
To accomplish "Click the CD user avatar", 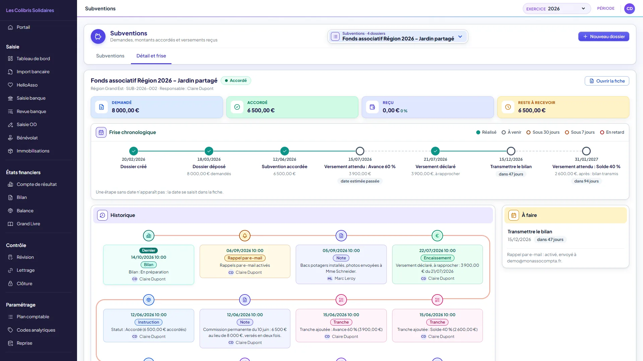I will tap(630, 9).
